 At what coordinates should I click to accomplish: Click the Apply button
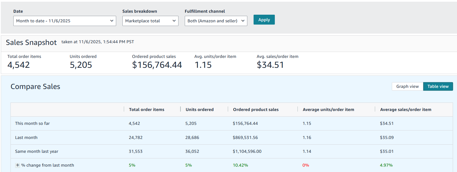(x=264, y=20)
